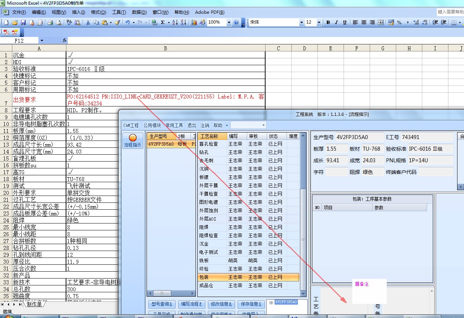The height and width of the screenshot is (318, 464).
Task: Open 数据(D) menu
Action: (x=139, y=12)
